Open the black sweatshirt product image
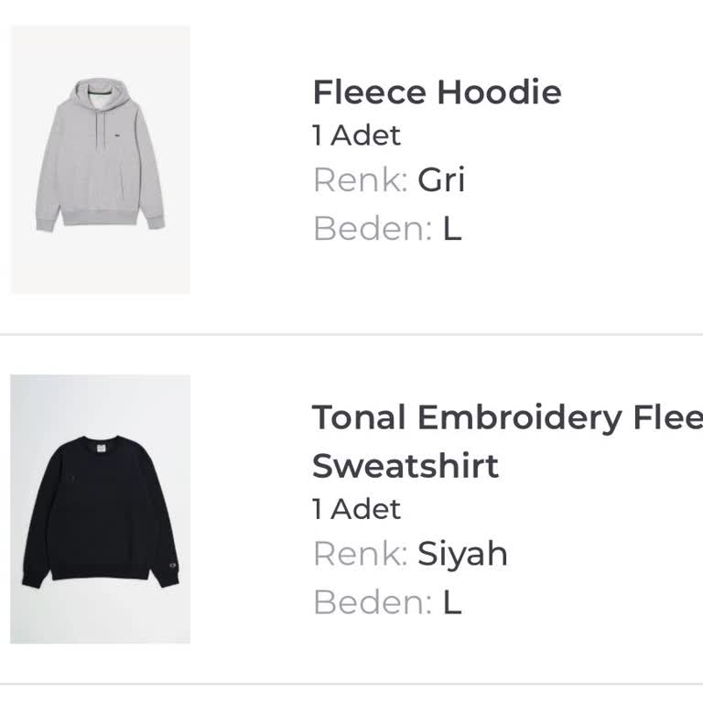Image resolution: width=703 pixels, height=703 pixels. pos(101,509)
